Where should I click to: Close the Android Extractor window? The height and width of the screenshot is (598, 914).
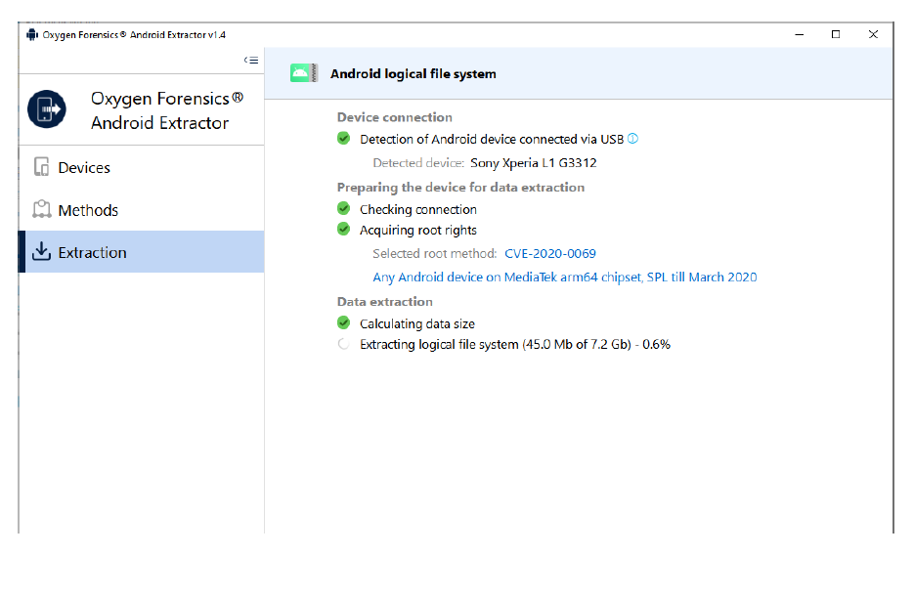pos(873,34)
